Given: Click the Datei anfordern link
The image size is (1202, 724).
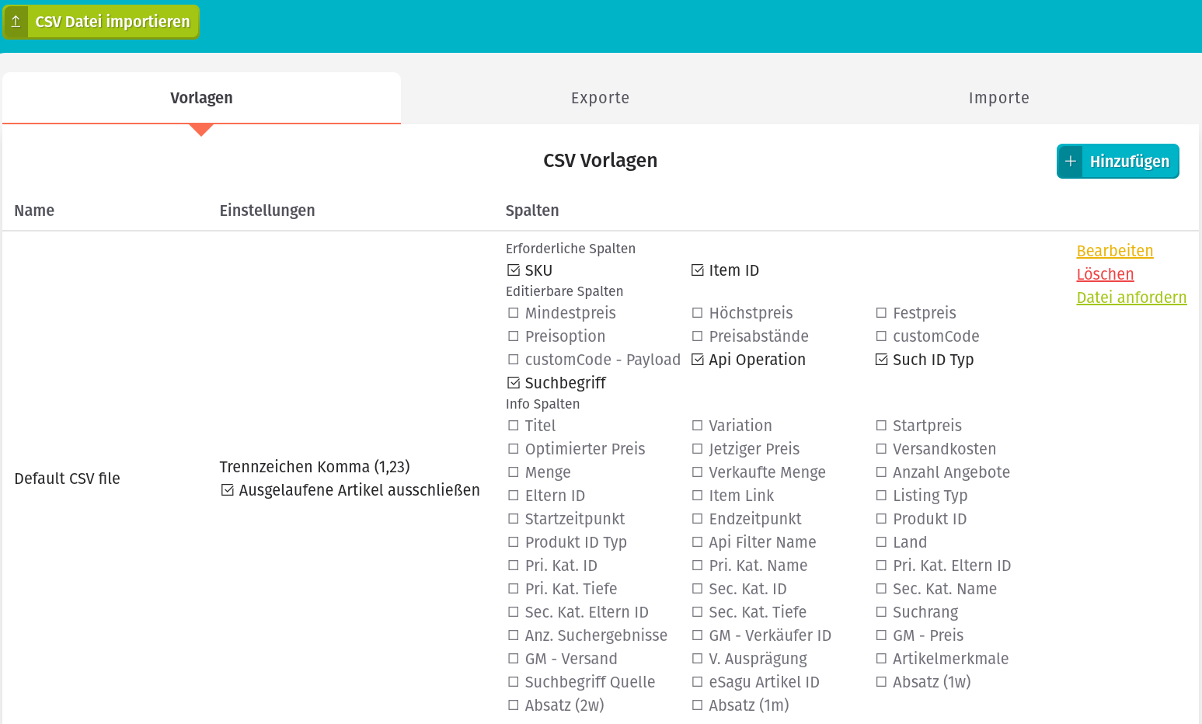Looking at the screenshot, I should coord(1131,298).
